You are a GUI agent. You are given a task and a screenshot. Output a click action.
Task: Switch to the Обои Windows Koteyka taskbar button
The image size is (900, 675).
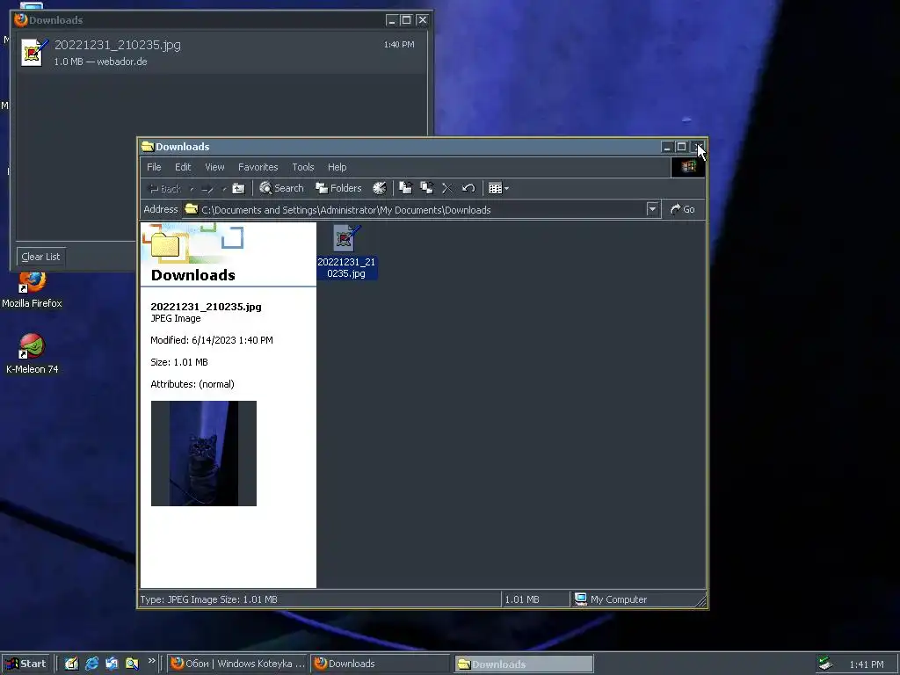point(238,664)
